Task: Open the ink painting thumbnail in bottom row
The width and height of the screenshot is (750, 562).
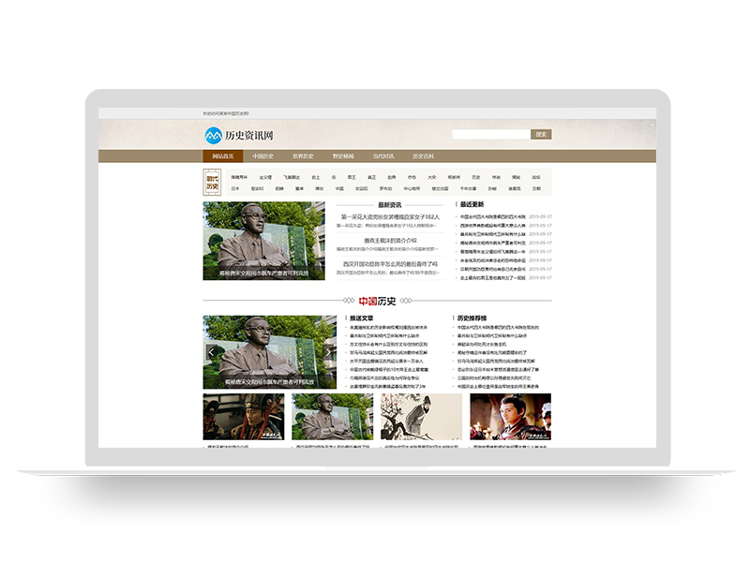Action: pyautogui.click(x=421, y=416)
